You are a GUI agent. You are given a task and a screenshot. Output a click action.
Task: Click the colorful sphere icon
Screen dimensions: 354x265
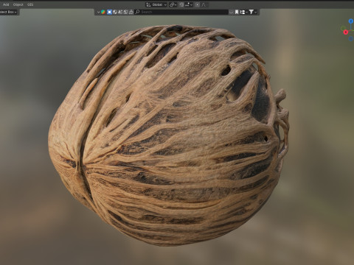tap(103, 12)
